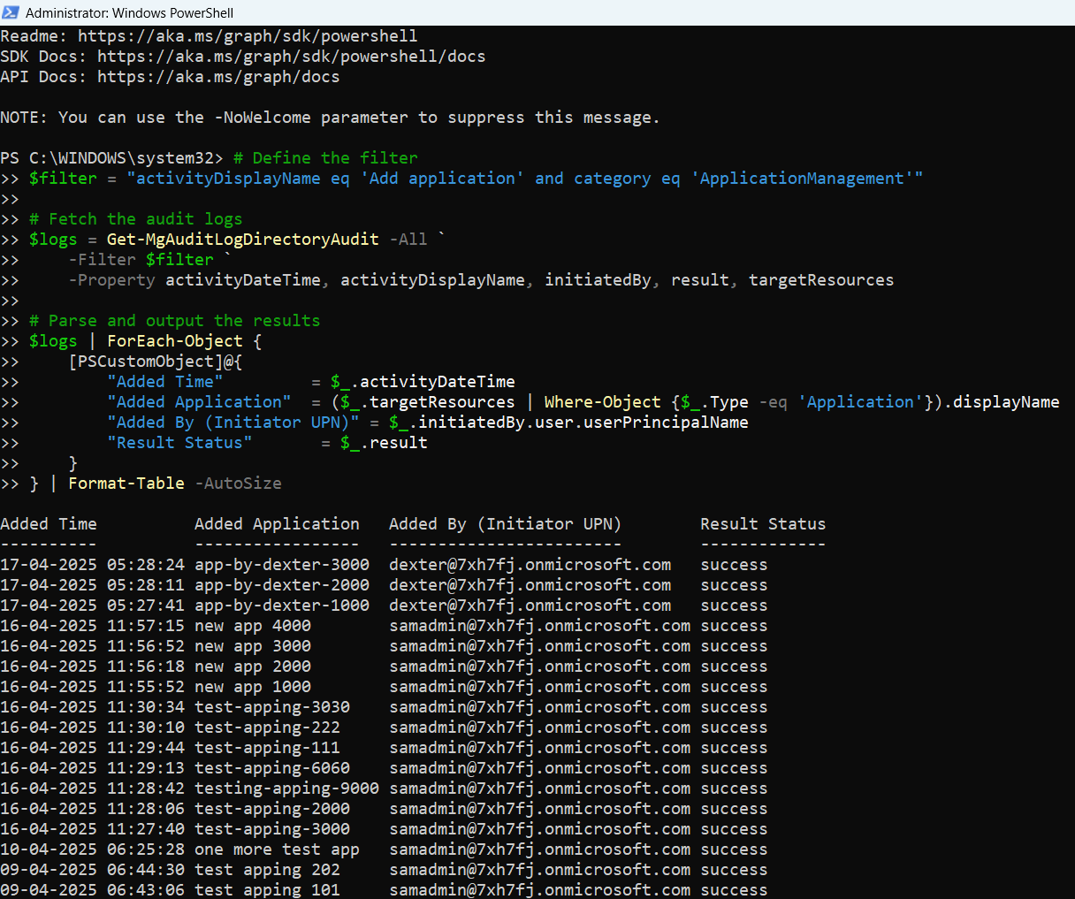
Task: Click the API Docs URL aka.ms/graph/docs
Action: [217, 77]
